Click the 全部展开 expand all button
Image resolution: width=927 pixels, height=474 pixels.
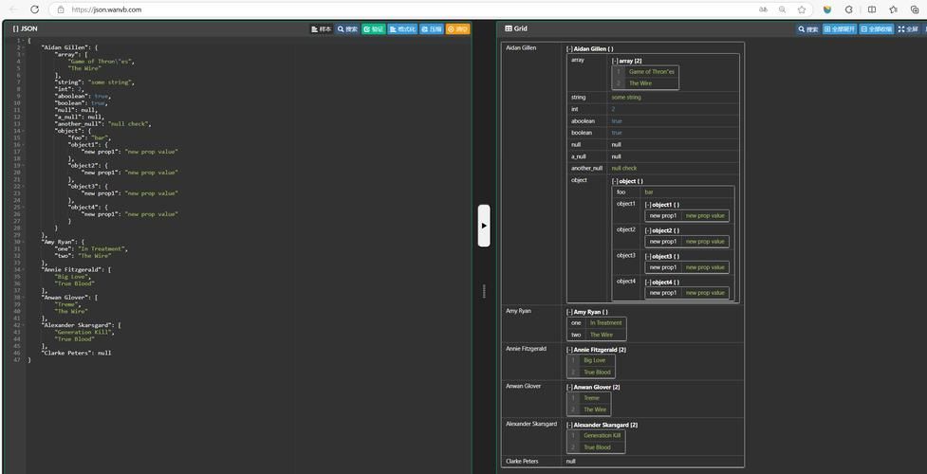(840, 29)
